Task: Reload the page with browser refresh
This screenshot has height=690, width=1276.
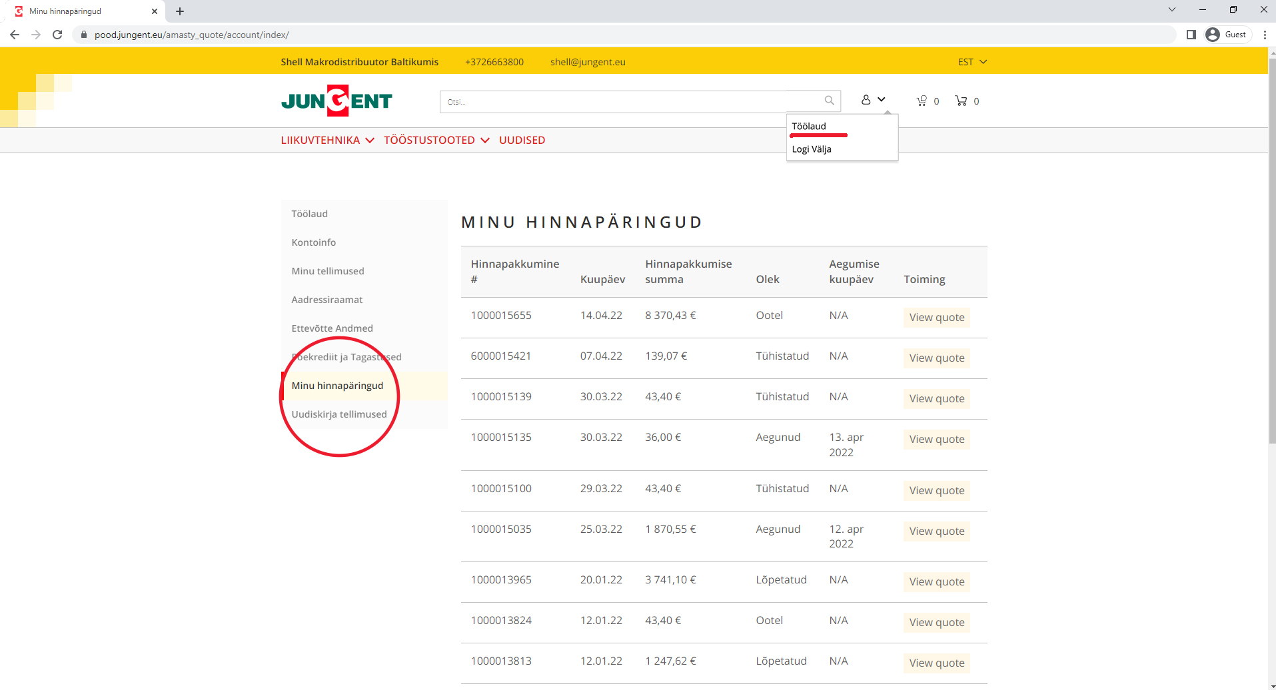Action: pos(57,35)
